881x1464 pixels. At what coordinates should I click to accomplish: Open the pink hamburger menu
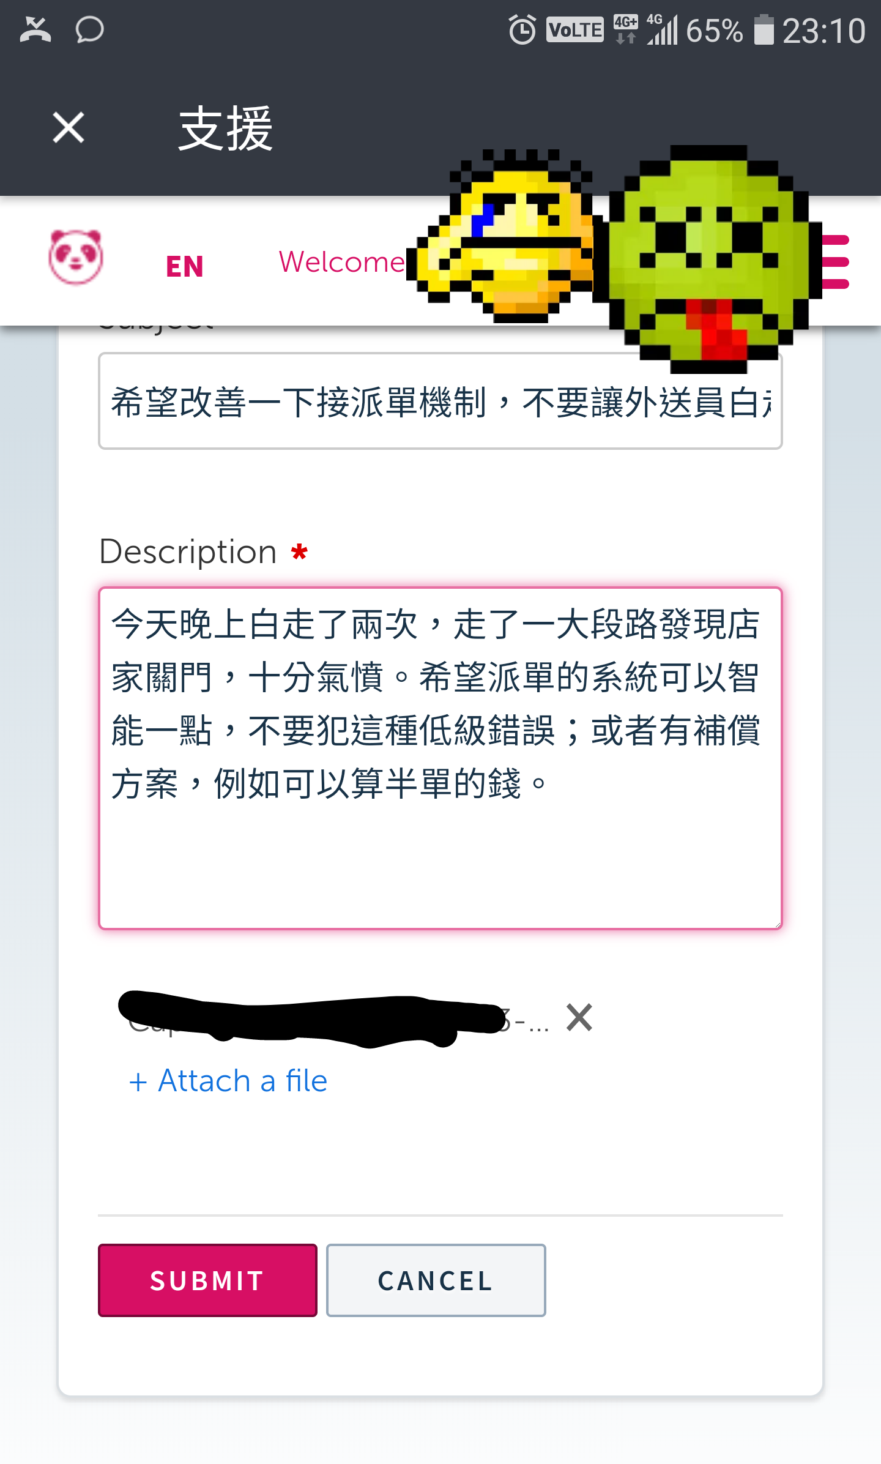[835, 262]
